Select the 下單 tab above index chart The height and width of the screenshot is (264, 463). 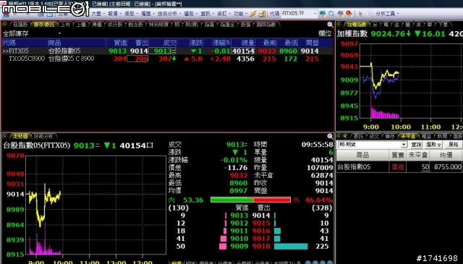point(443,25)
